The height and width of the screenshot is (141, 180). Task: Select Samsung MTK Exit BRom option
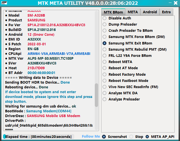click(127, 43)
